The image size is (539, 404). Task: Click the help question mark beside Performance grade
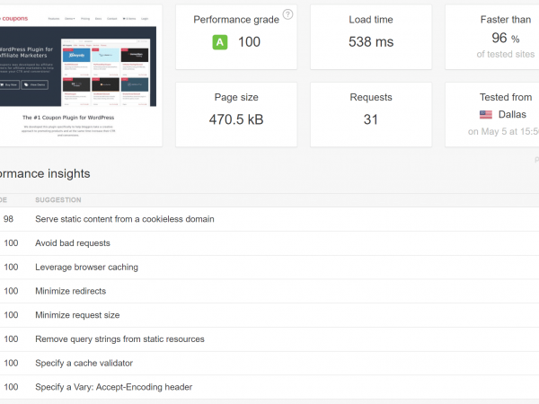287,14
